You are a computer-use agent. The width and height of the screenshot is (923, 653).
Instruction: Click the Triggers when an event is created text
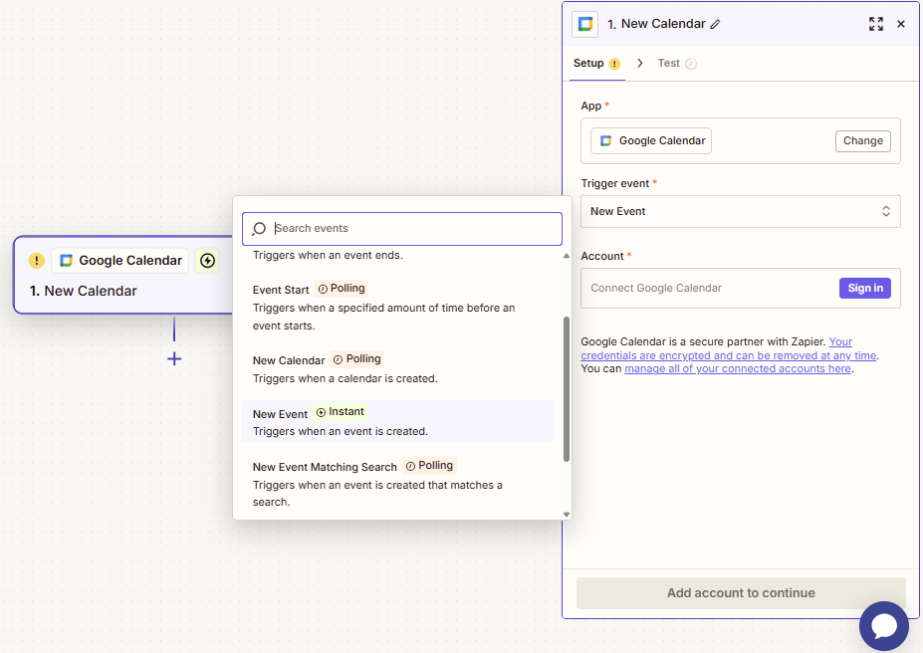click(x=341, y=431)
